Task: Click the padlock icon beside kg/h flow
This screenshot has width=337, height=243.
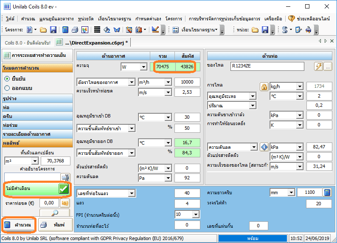Action: 264,87
